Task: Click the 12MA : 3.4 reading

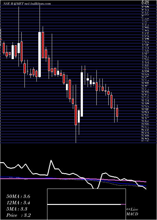Action: (x=18, y=203)
